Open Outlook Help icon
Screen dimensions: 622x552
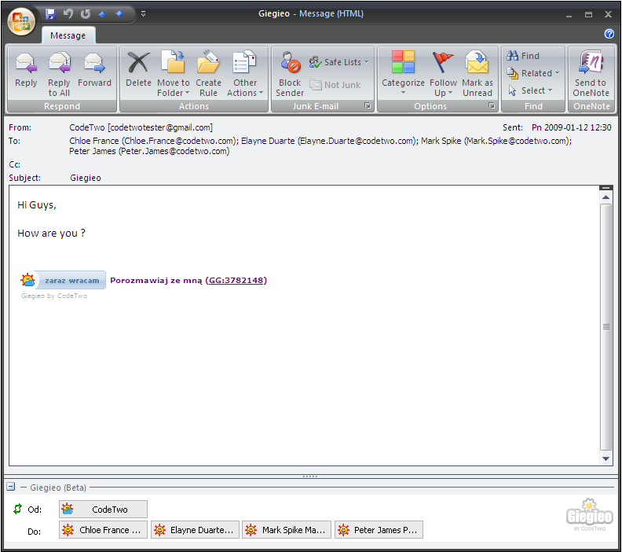coord(609,34)
